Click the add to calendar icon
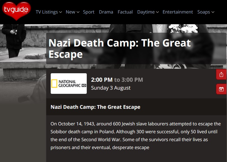227x162 pixels. point(221,89)
